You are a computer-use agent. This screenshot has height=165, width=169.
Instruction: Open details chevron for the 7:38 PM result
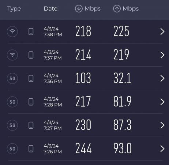point(162,32)
